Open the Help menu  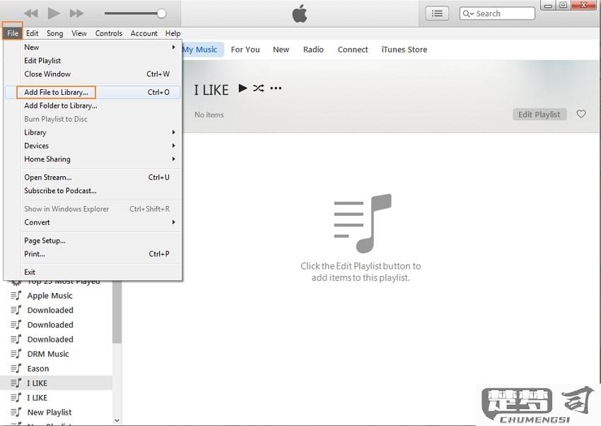(173, 33)
